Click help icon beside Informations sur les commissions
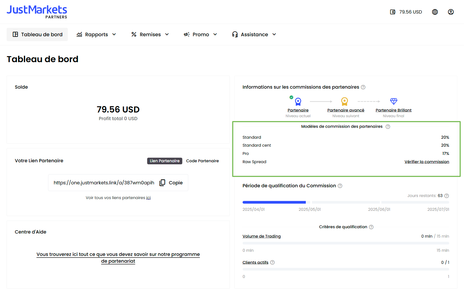This screenshot has height=298, width=464. (363, 87)
